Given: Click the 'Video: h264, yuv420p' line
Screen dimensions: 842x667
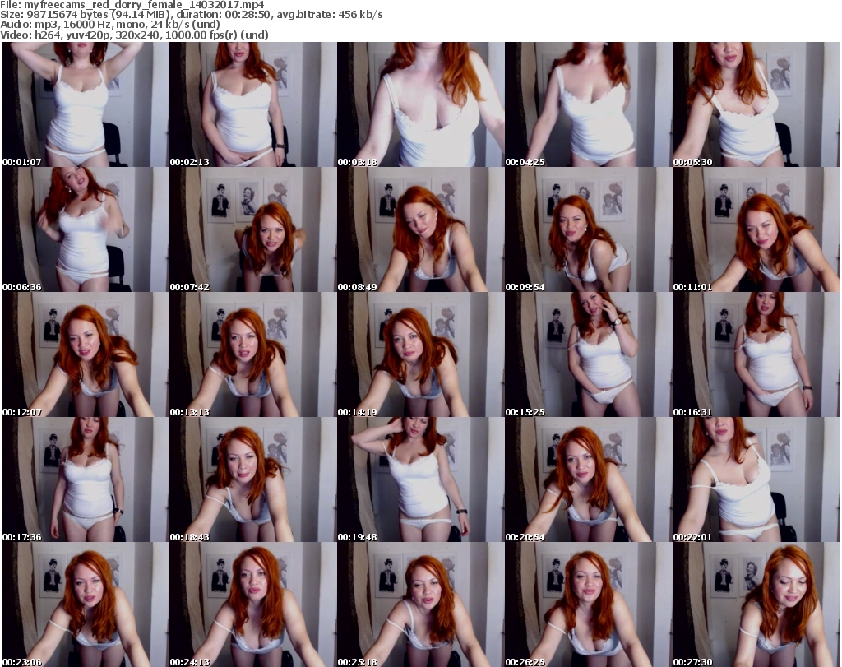Looking at the screenshot, I should (x=134, y=35).
